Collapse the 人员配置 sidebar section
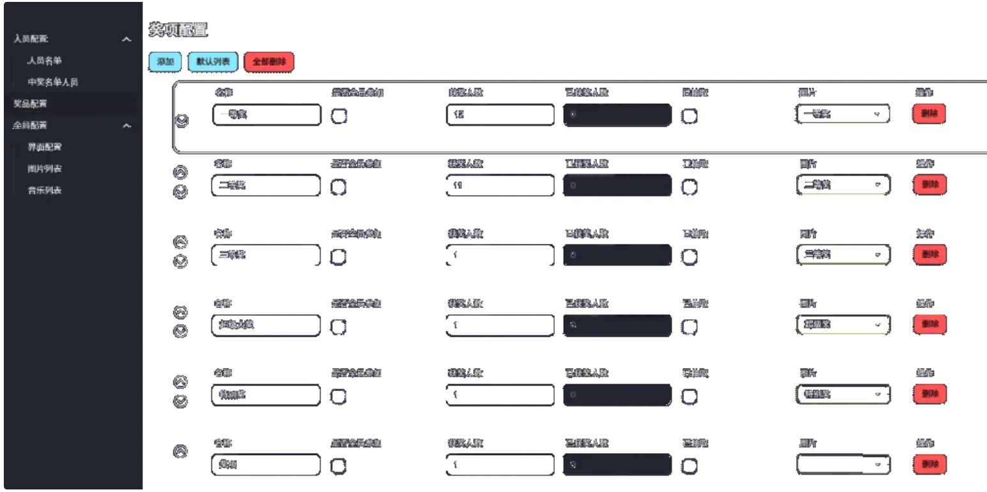The image size is (987, 492). coord(127,40)
